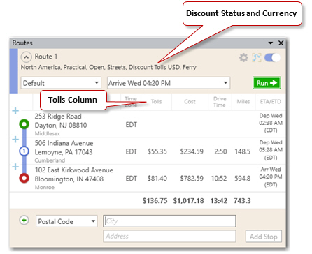Click the frame route map icon
312x254 pixels.
(x=257, y=57)
